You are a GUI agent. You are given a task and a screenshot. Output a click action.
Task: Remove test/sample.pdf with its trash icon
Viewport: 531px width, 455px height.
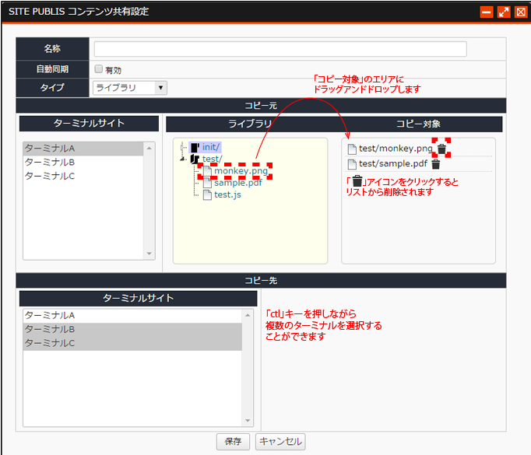[x=436, y=164]
